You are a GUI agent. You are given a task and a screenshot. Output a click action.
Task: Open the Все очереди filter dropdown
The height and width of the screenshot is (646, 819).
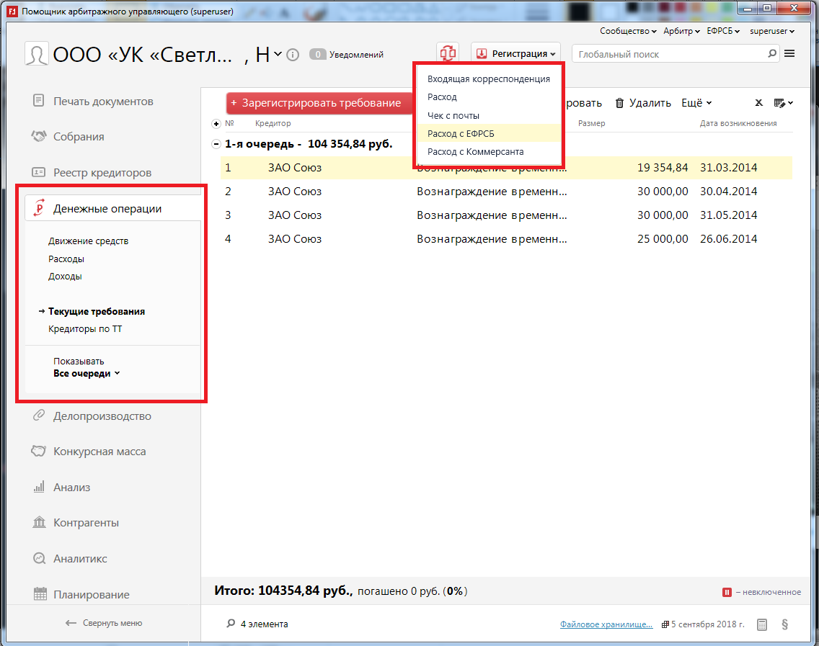tap(87, 374)
